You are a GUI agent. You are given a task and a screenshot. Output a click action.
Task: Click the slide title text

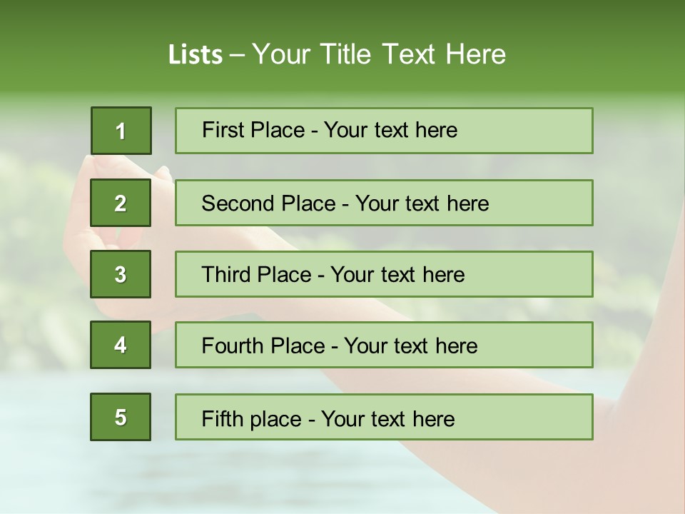point(337,54)
